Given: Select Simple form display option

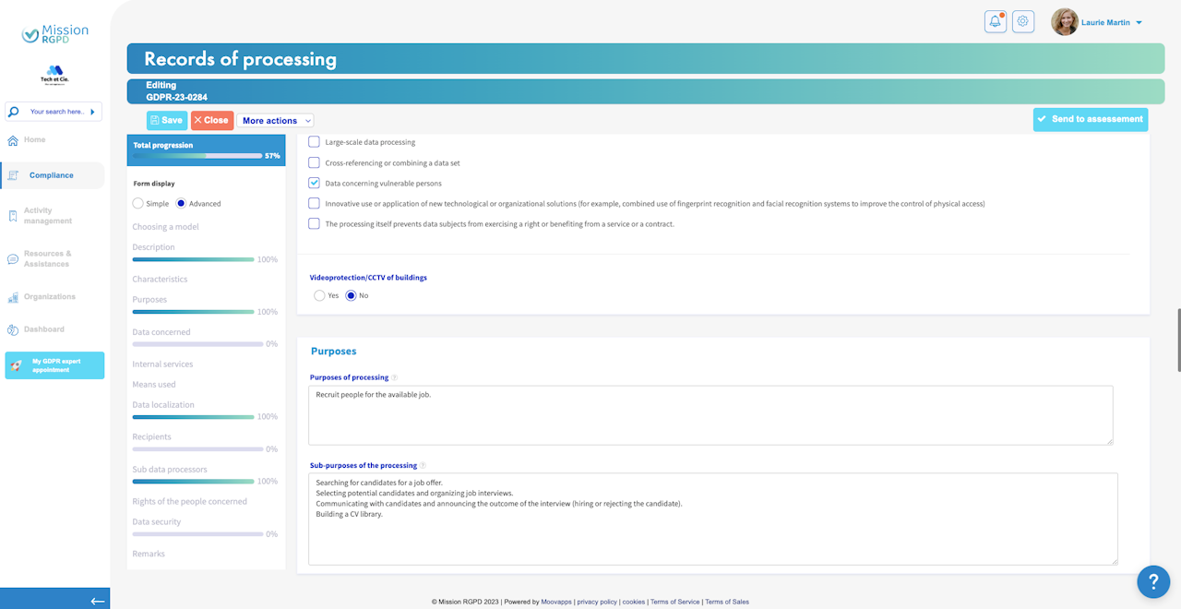Looking at the screenshot, I should [x=137, y=203].
